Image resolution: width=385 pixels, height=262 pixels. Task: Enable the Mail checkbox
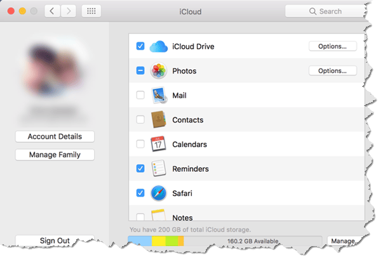(140, 95)
